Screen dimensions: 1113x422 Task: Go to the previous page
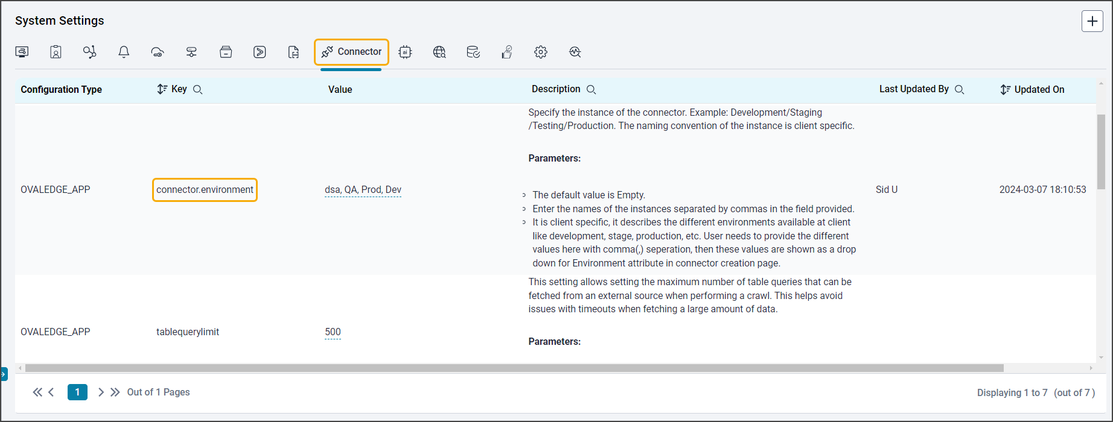(51, 392)
